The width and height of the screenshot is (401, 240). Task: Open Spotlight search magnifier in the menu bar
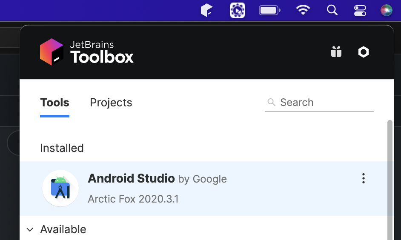332,10
